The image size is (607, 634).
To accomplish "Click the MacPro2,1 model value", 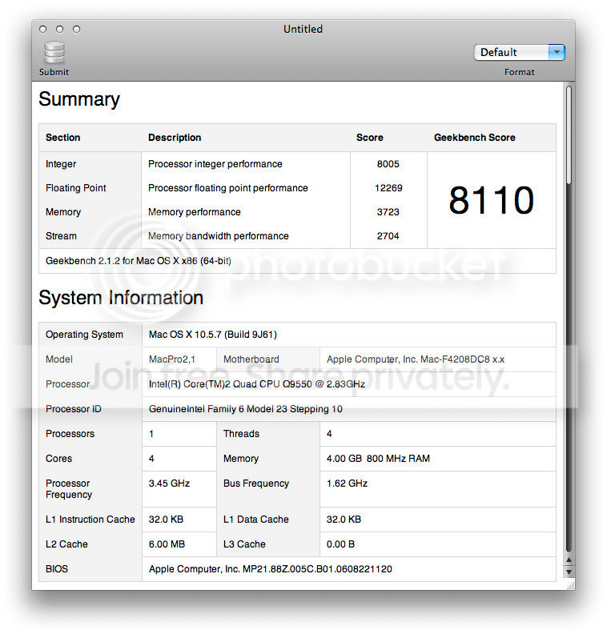I will 172,359.
